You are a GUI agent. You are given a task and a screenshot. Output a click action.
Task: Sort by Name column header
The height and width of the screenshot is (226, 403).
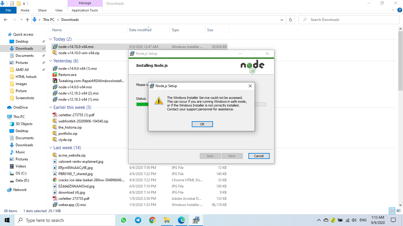tap(57, 30)
